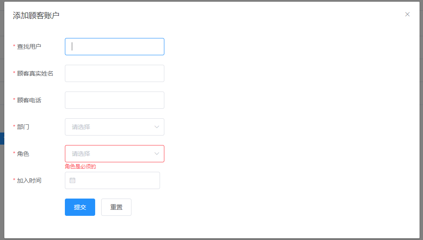Click the chevron arrow of 角色 dropdown
Screen dimensions: 423x240
pyautogui.click(x=157, y=154)
